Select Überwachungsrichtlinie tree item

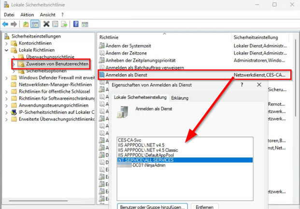(x=50, y=57)
